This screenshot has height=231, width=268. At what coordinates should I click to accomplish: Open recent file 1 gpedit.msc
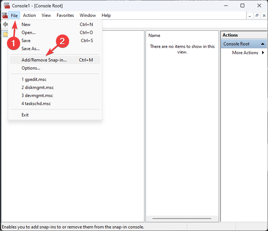point(55,79)
